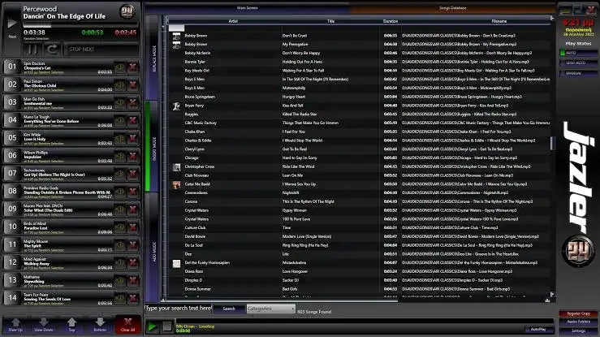
Task: Jump playlist to Top
Action: (72, 324)
